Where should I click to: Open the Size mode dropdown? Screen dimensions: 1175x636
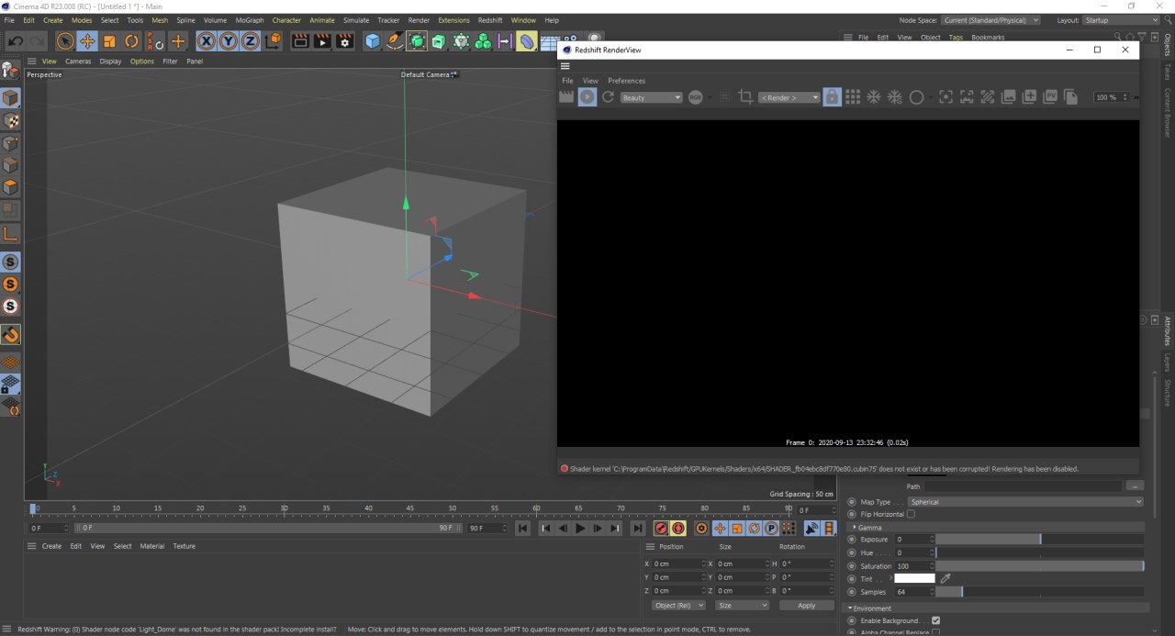(742, 606)
